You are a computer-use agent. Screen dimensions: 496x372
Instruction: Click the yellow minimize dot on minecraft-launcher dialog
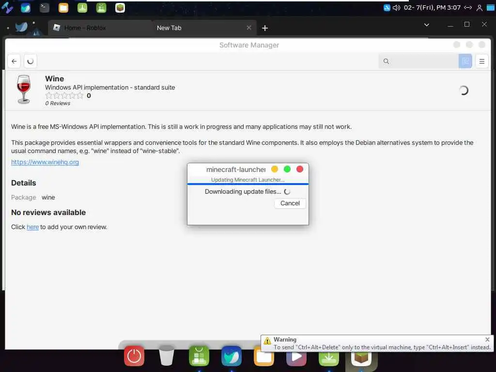pyautogui.click(x=275, y=169)
